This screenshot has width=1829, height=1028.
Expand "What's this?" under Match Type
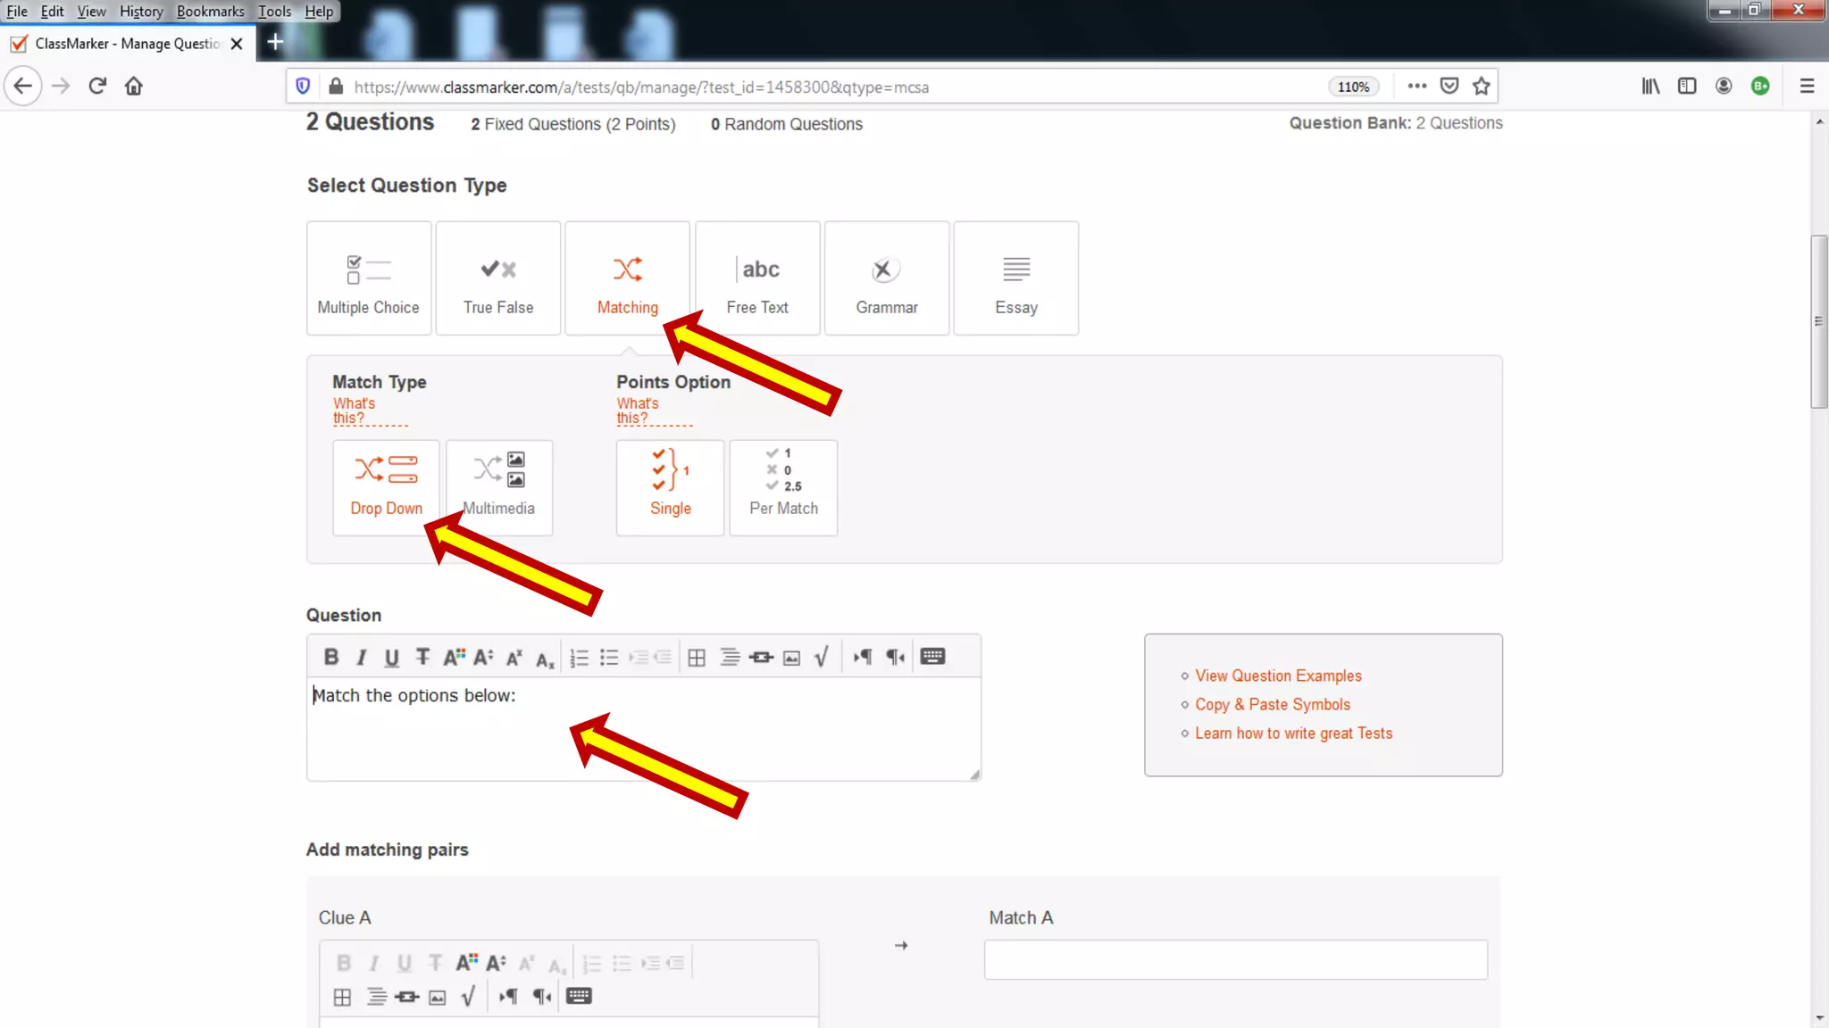tap(355, 410)
